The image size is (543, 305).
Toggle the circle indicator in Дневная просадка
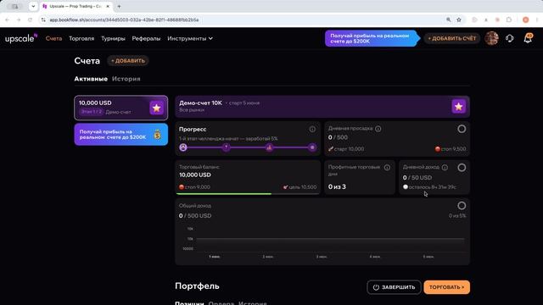(462, 129)
